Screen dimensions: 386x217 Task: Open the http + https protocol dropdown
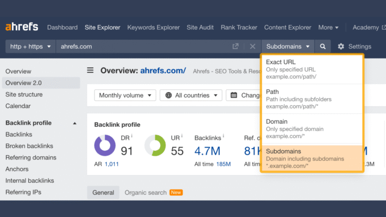click(30, 47)
